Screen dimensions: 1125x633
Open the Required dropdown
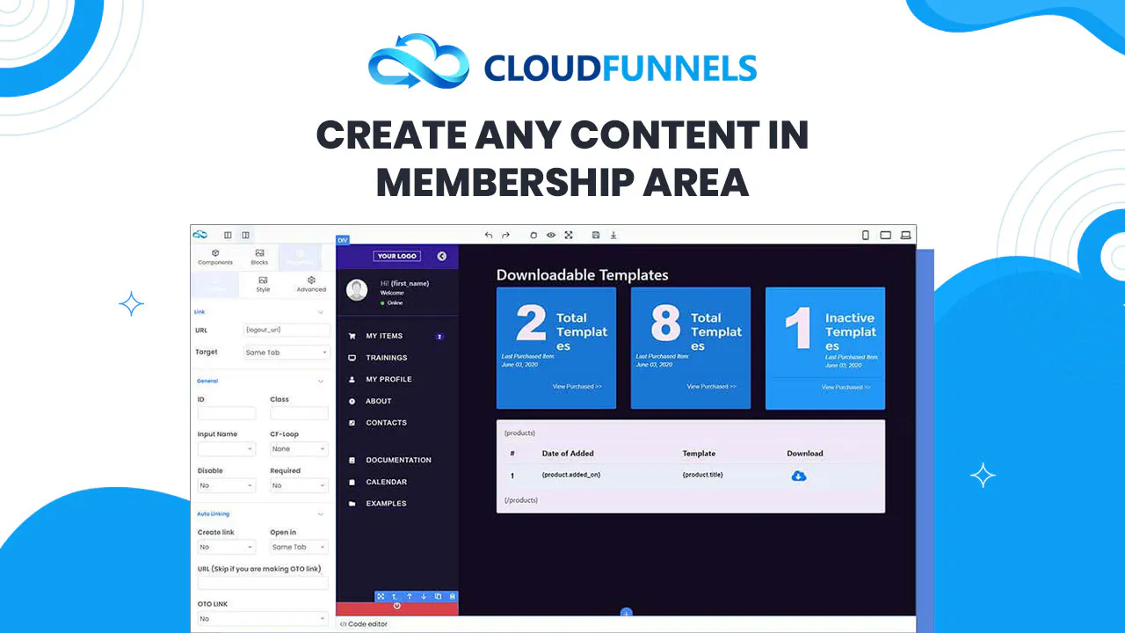(x=299, y=485)
